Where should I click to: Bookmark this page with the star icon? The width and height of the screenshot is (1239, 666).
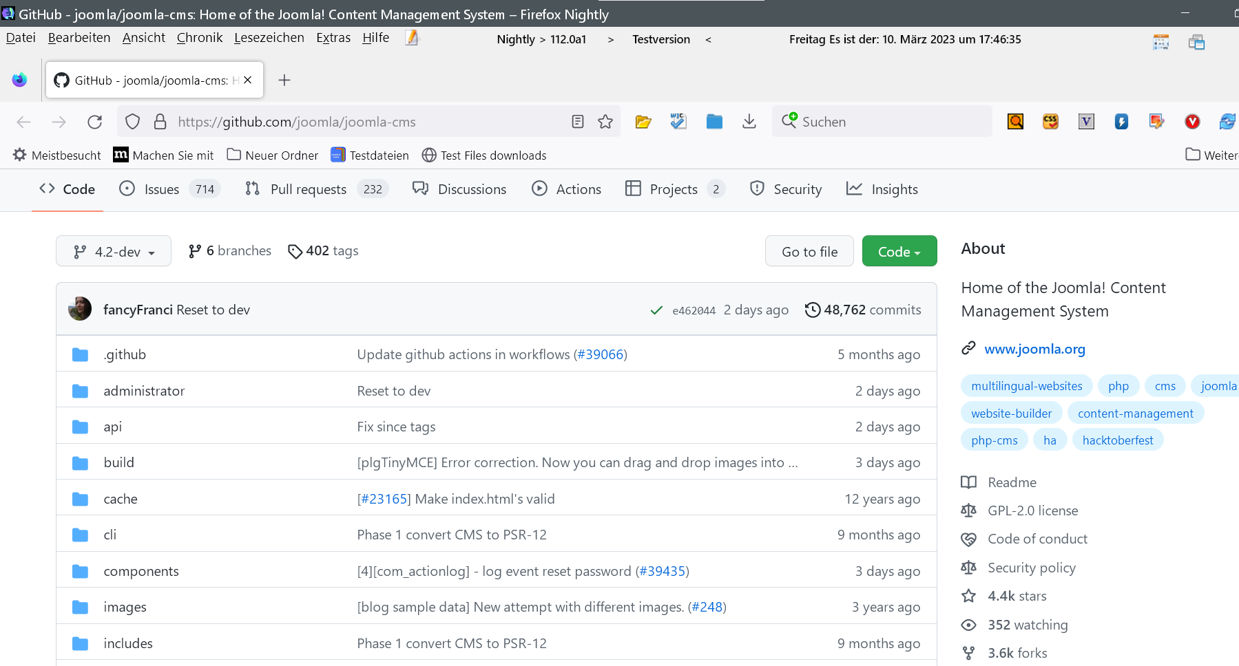[605, 122]
